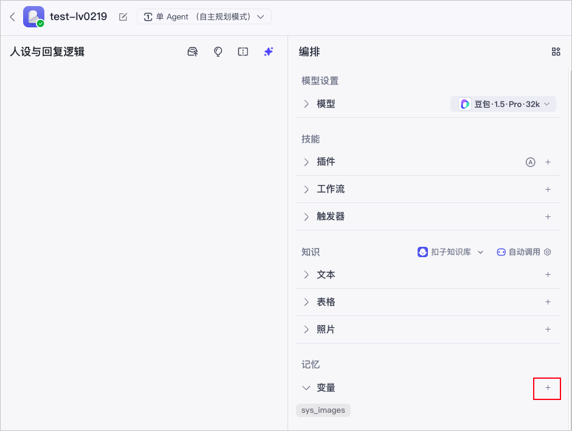This screenshot has width=572, height=431.
Task: Expand the 文本 knowledge section
Action: point(306,275)
